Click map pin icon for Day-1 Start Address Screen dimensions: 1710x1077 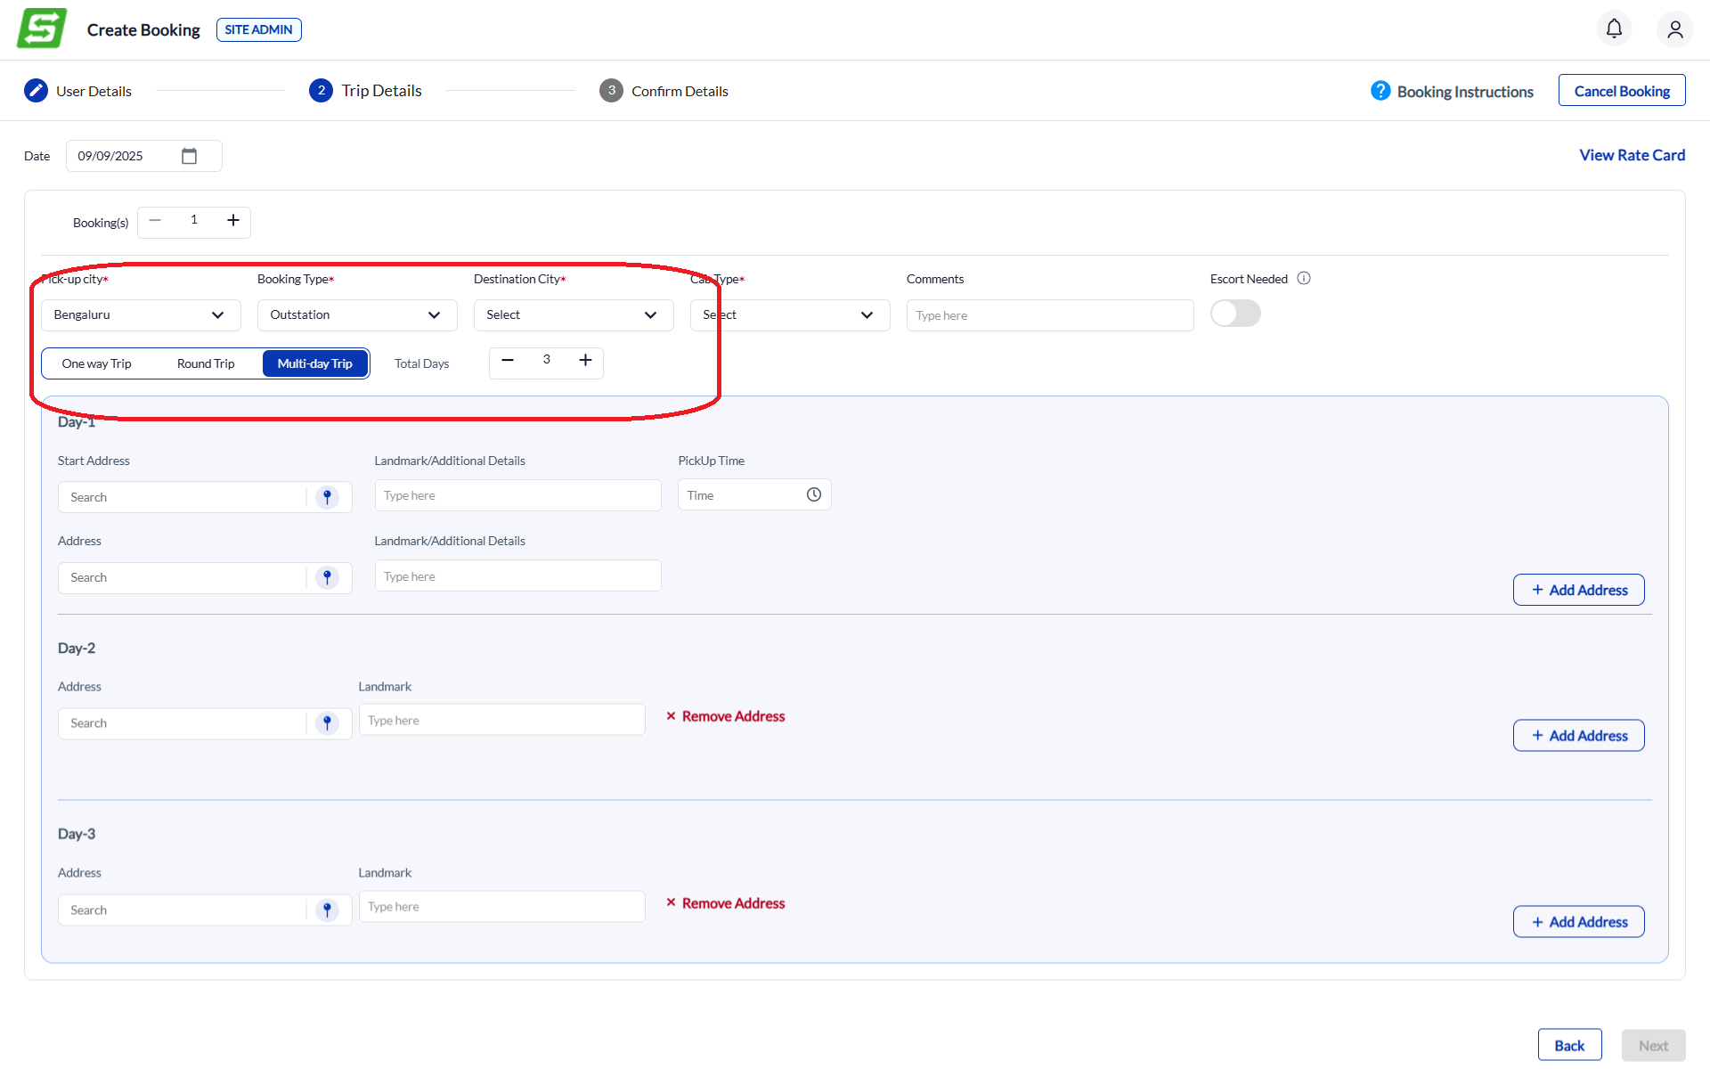327,497
